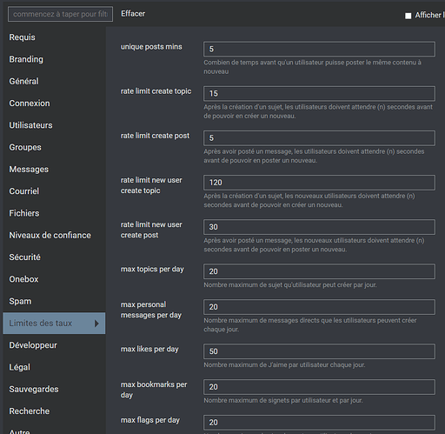
Task: Click the 'rate limit create topic' label
Action: tap(156, 91)
